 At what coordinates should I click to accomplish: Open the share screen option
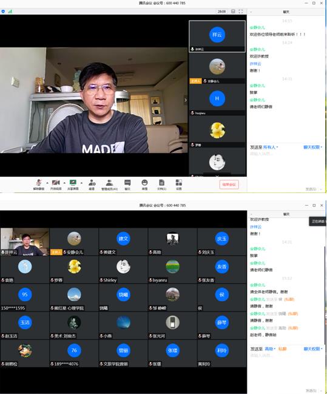click(73, 185)
